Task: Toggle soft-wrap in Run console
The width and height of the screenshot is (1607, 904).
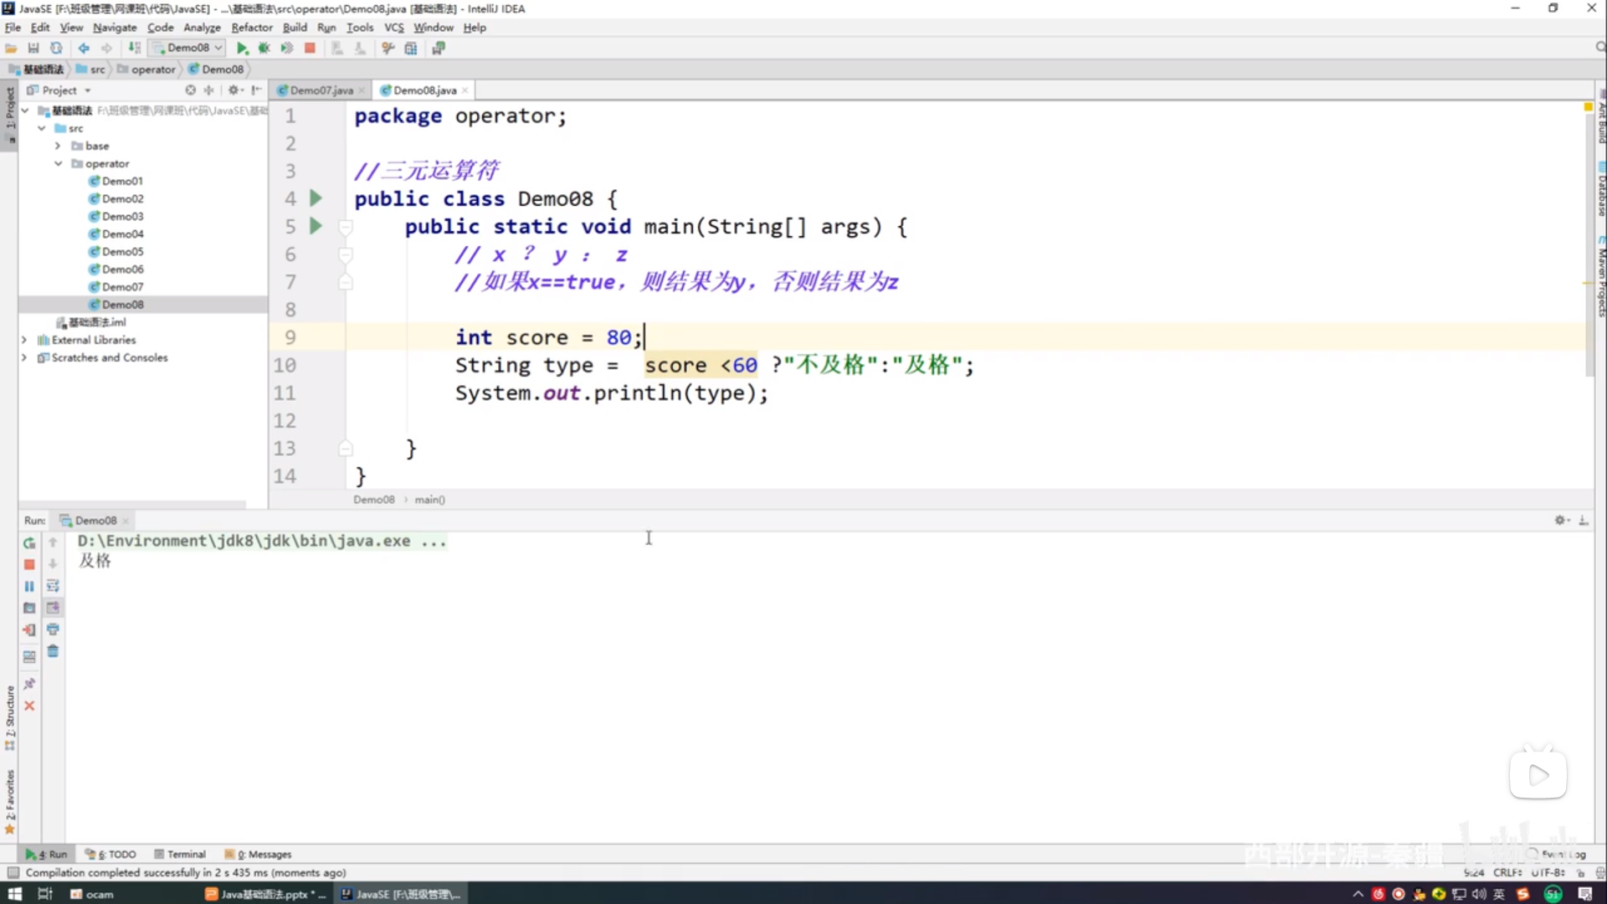Action: tap(53, 586)
